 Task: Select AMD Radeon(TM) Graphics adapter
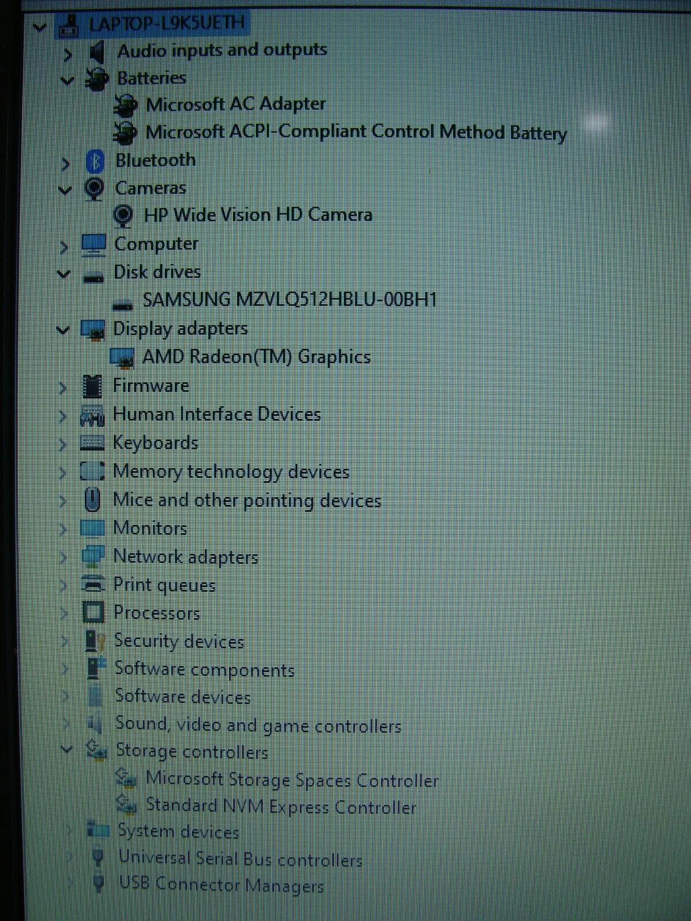coord(256,357)
